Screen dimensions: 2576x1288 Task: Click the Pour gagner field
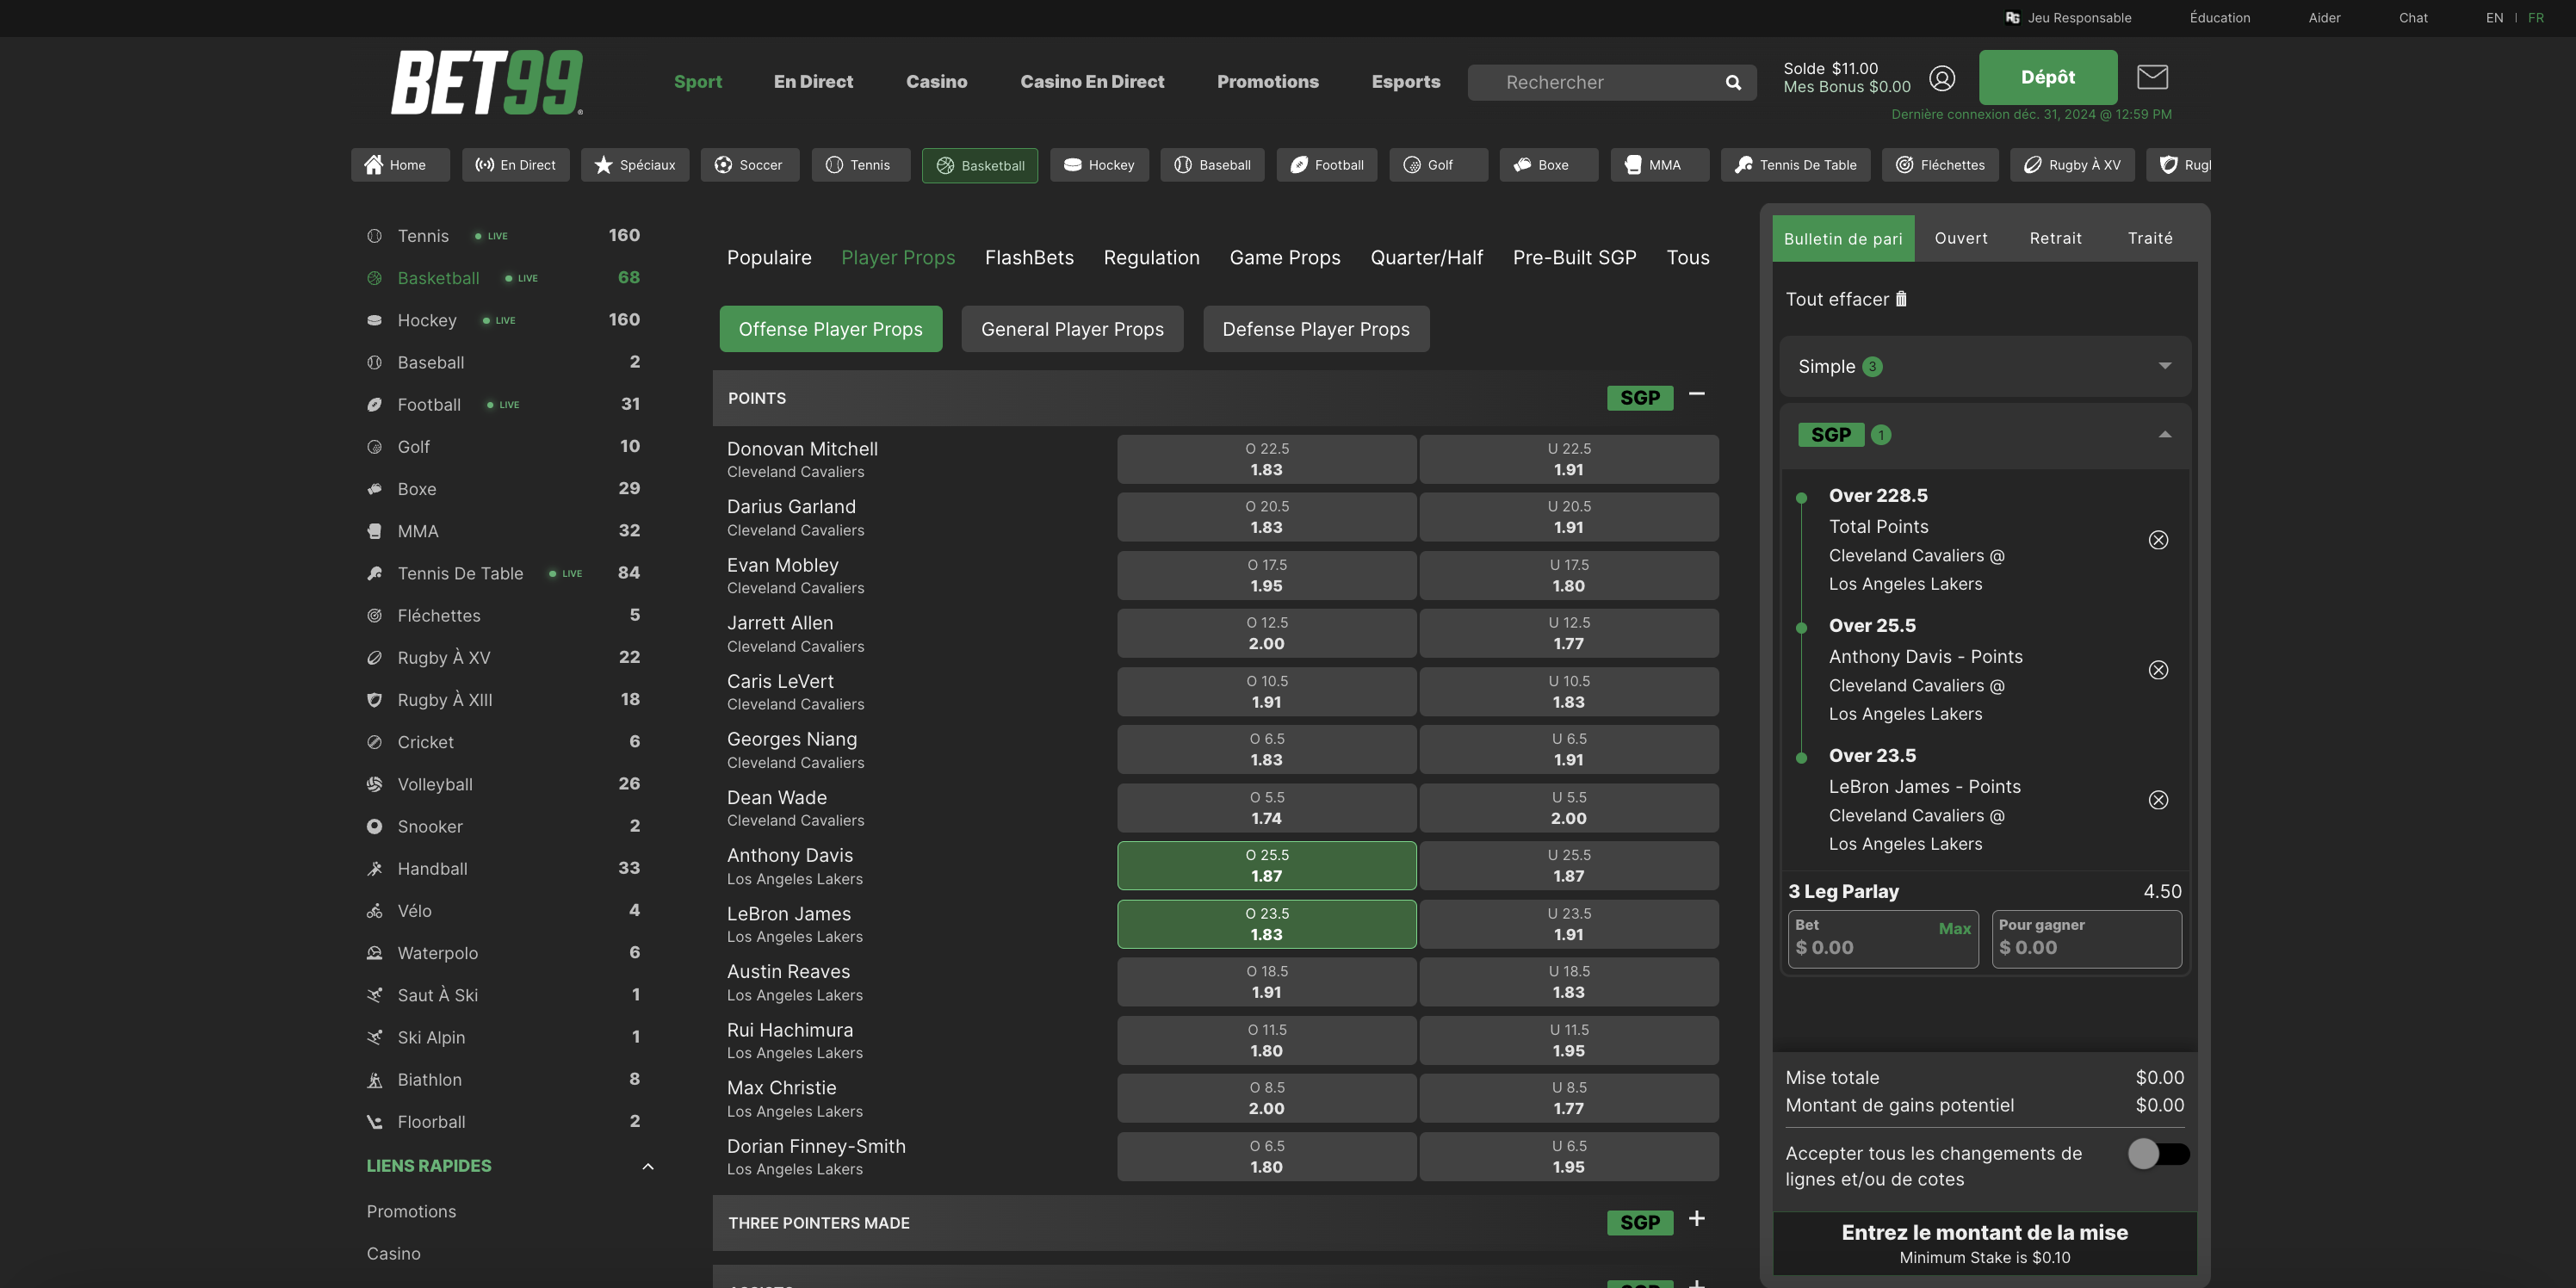(2087, 938)
